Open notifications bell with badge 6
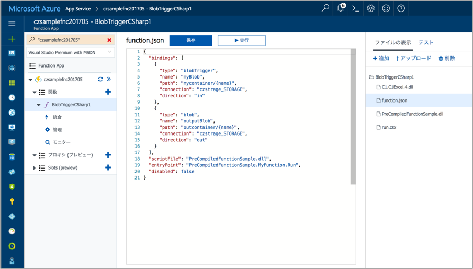Image resolution: width=473 pixels, height=269 pixels. click(x=341, y=8)
